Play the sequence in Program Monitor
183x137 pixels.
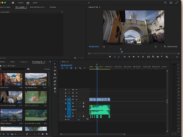(x=134, y=57)
